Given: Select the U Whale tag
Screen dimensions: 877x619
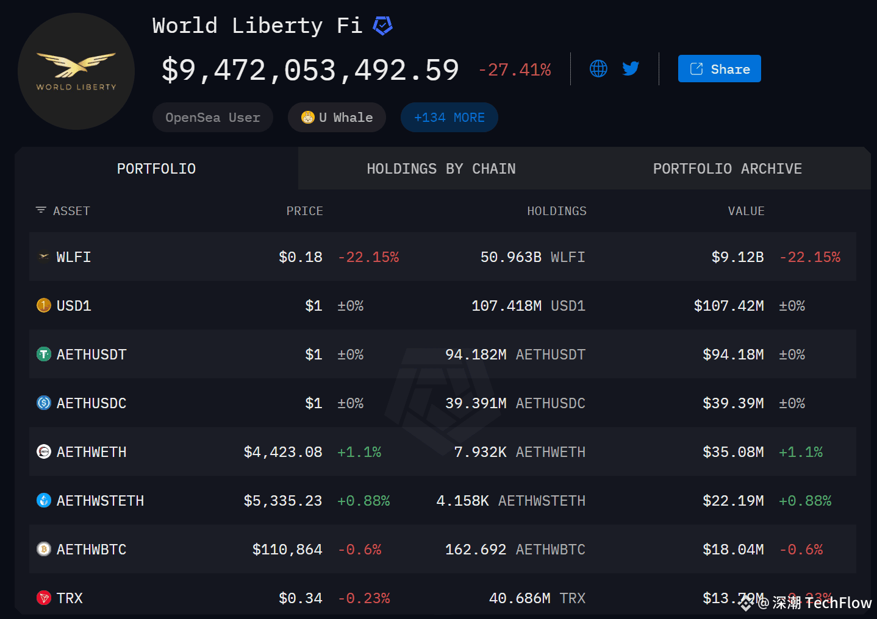Looking at the screenshot, I should (337, 118).
